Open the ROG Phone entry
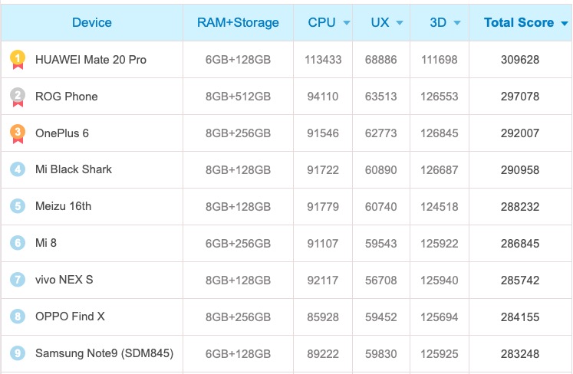 pyautogui.click(x=66, y=96)
